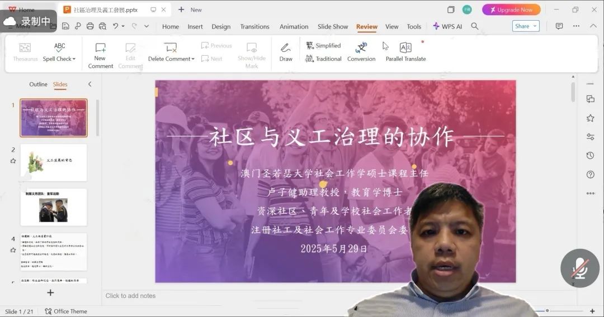The height and width of the screenshot is (317, 604).
Task: Click the Upgrade Now button
Action: click(511, 9)
